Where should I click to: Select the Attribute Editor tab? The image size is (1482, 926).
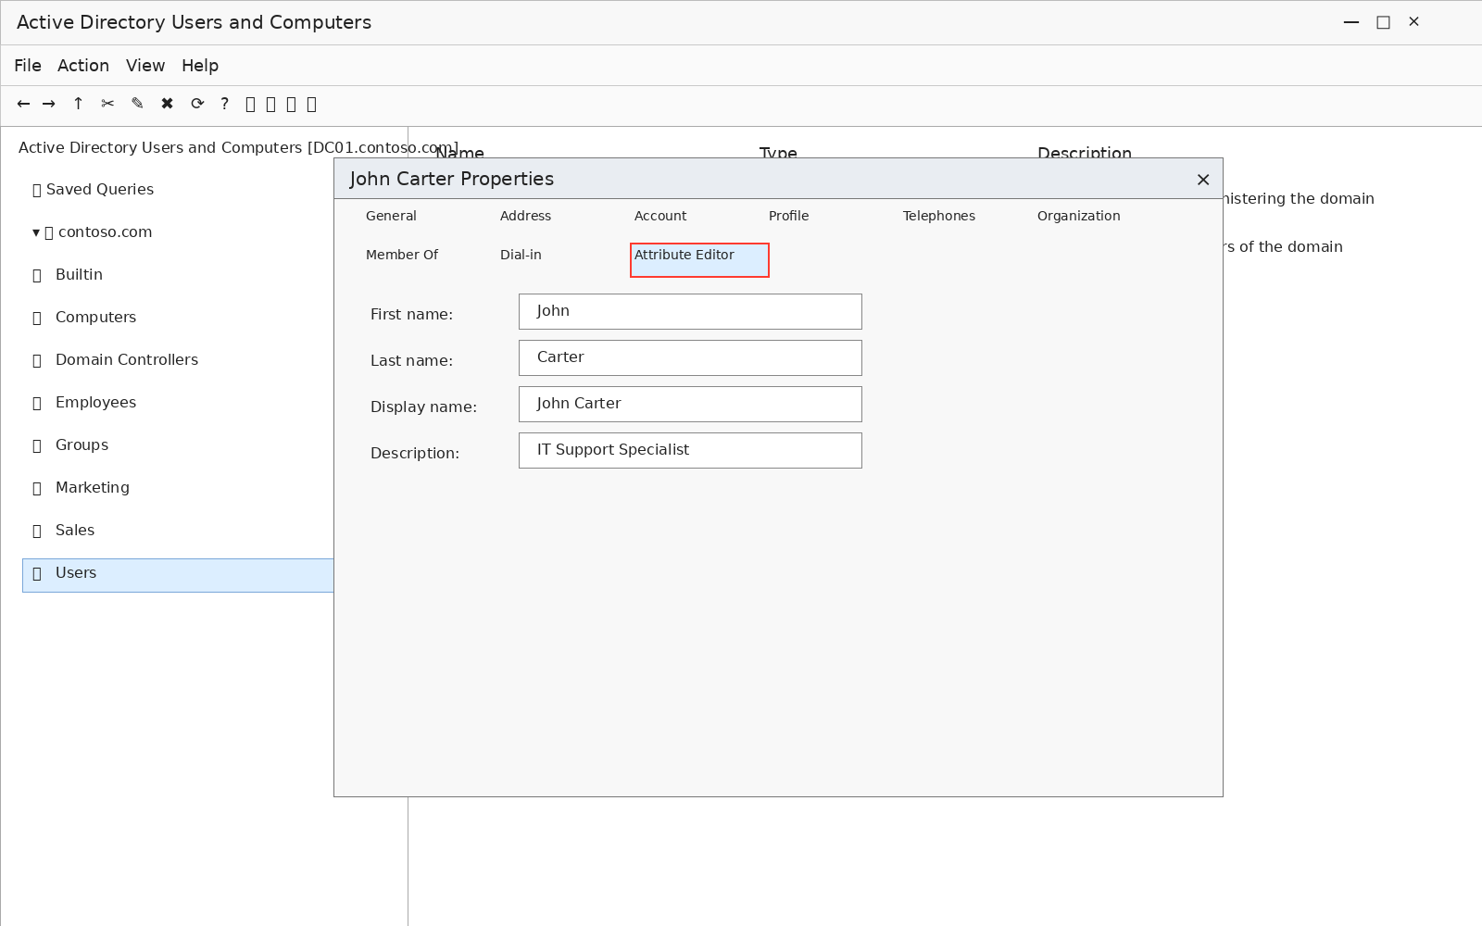(x=699, y=260)
